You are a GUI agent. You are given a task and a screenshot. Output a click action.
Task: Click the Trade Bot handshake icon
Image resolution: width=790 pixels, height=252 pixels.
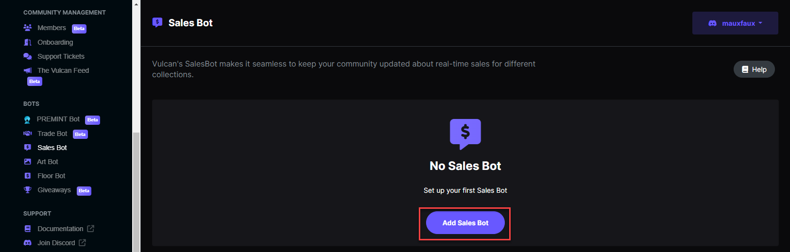[x=28, y=134]
